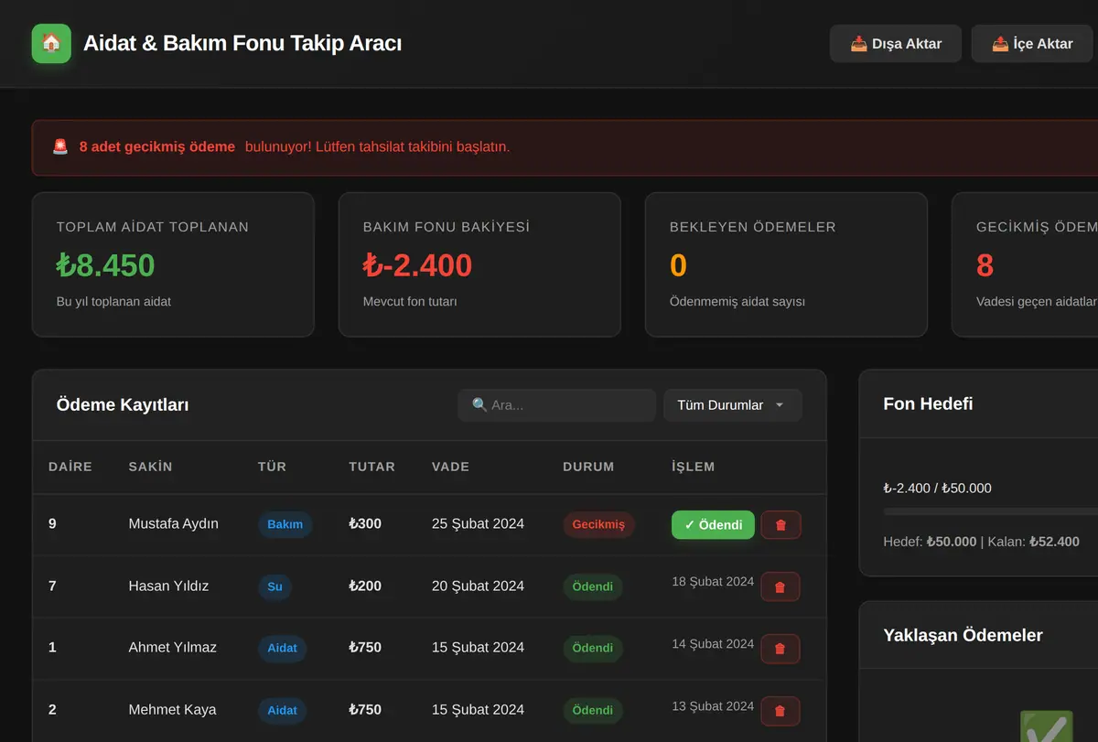Click the 8 adet gecikmiş ödeme alert text
Screen dimensions: 1098x742
coord(156,146)
